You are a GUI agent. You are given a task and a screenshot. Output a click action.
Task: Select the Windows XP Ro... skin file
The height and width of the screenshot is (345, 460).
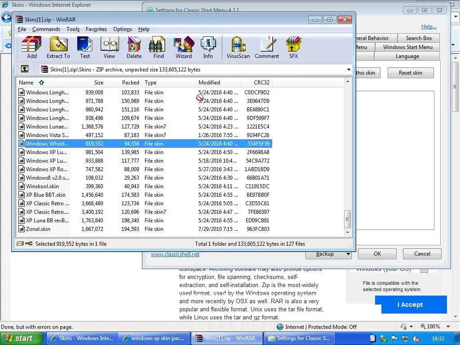point(144,169)
